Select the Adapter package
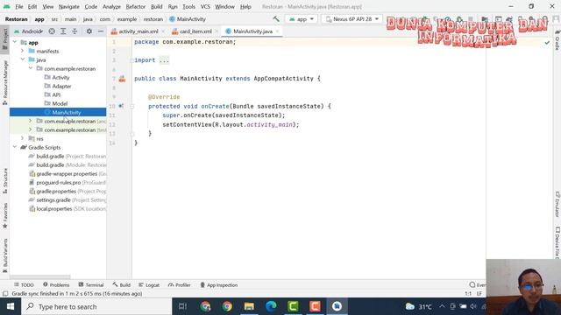This screenshot has height=315, width=561. [61, 86]
